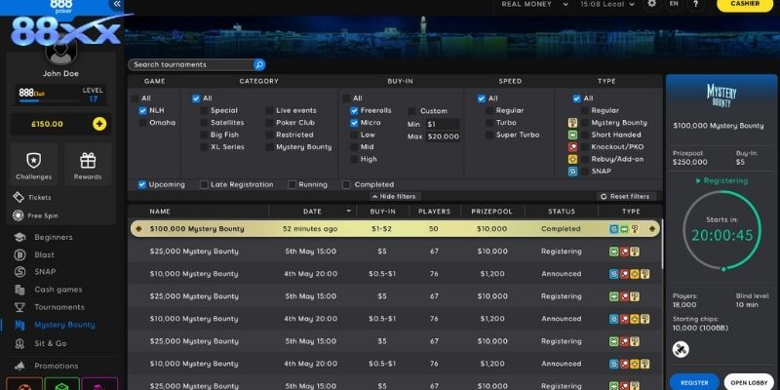Viewport: 780px width, 390px height.
Task: Enable the XL Series category checkbox
Action: [204, 147]
